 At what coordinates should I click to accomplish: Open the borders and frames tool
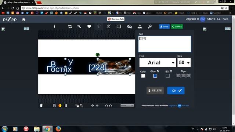119,26
